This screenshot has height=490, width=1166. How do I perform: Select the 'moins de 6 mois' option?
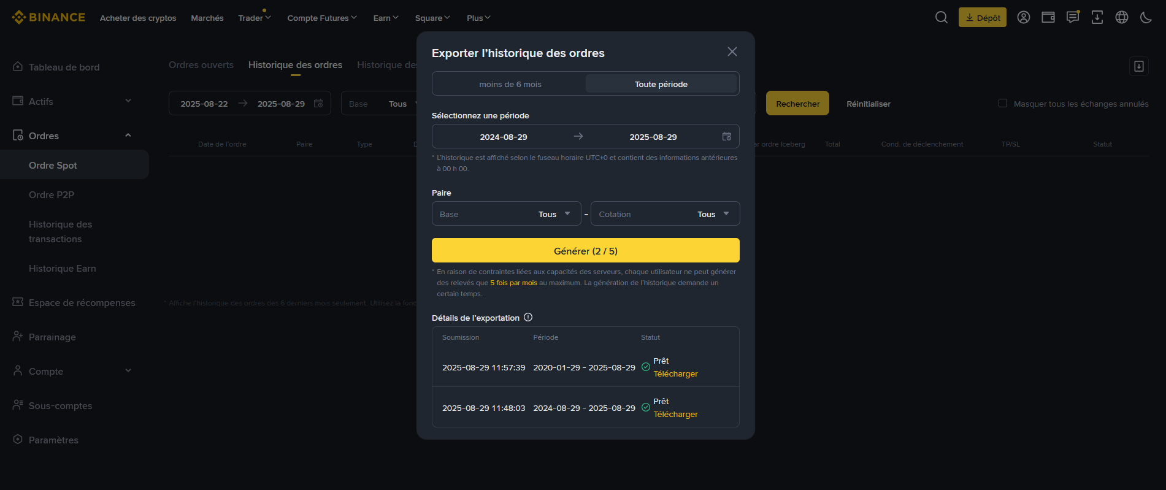click(510, 84)
